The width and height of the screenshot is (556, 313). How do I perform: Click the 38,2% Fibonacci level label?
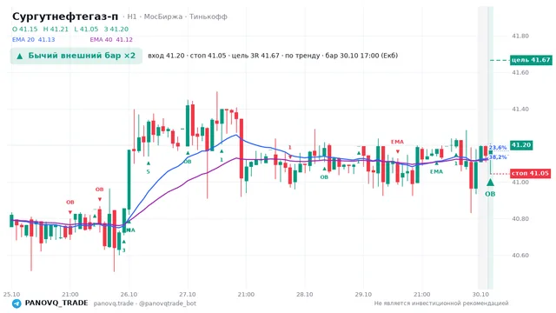click(498, 156)
